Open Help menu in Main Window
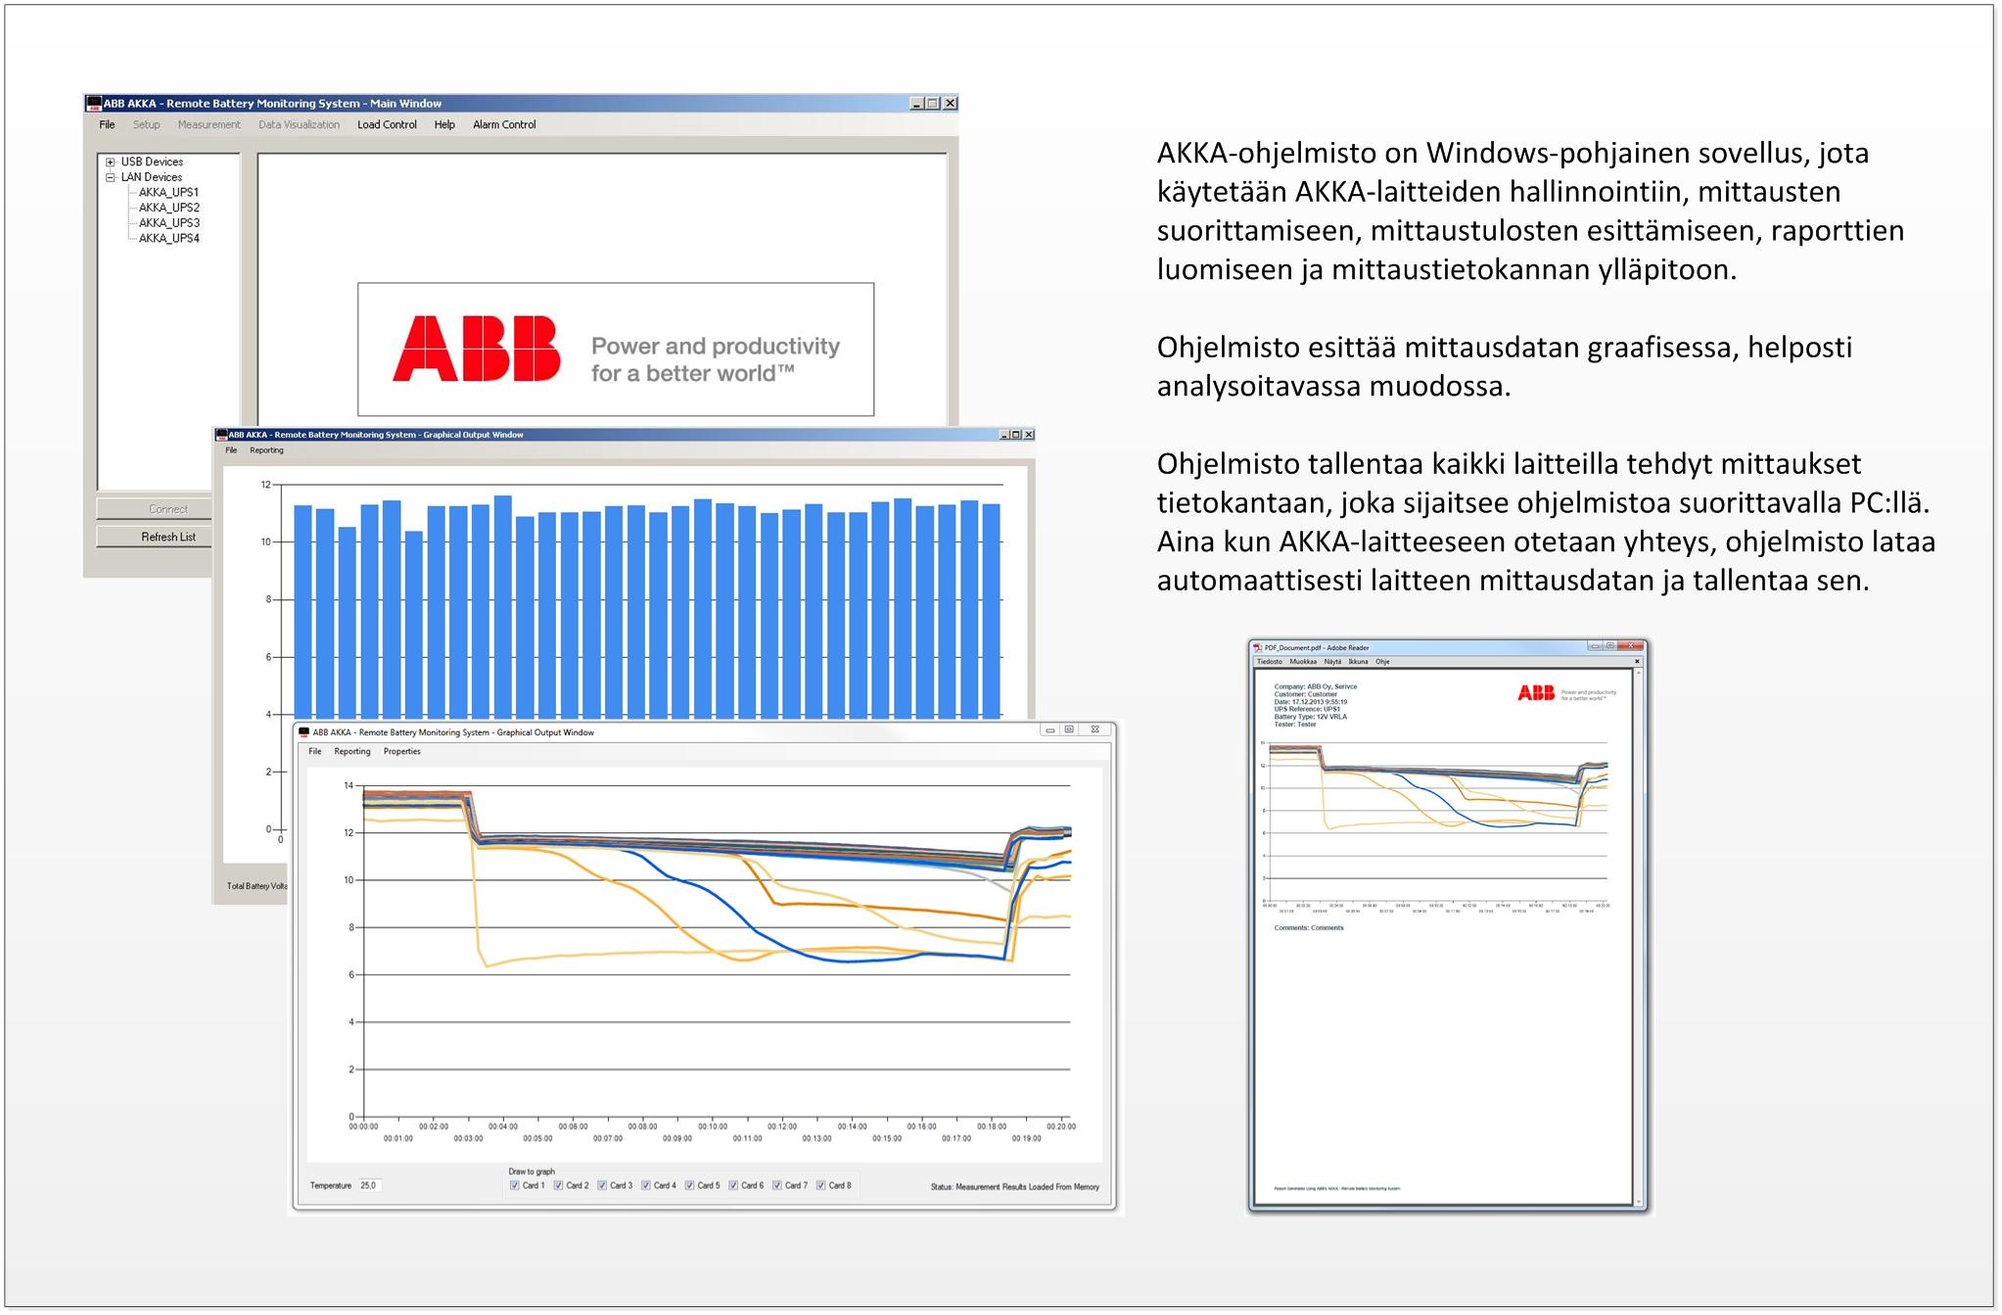The width and height of the screenshot is (2002, 1315). pos(444,124)
